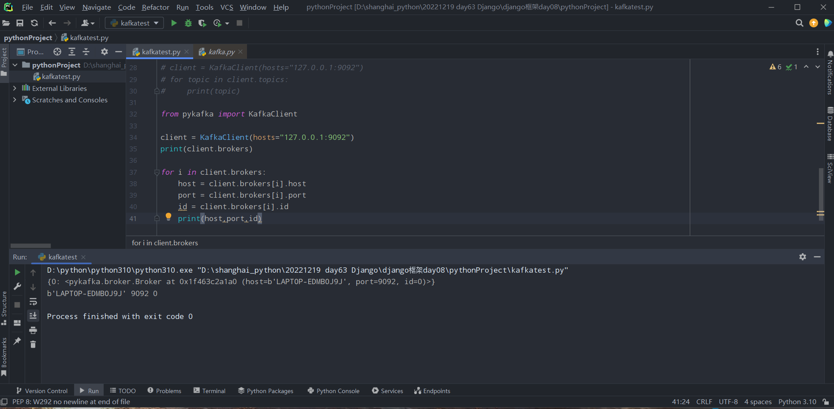834x409 pixels.
Task: Open Problems tool window
Action: 164,391
